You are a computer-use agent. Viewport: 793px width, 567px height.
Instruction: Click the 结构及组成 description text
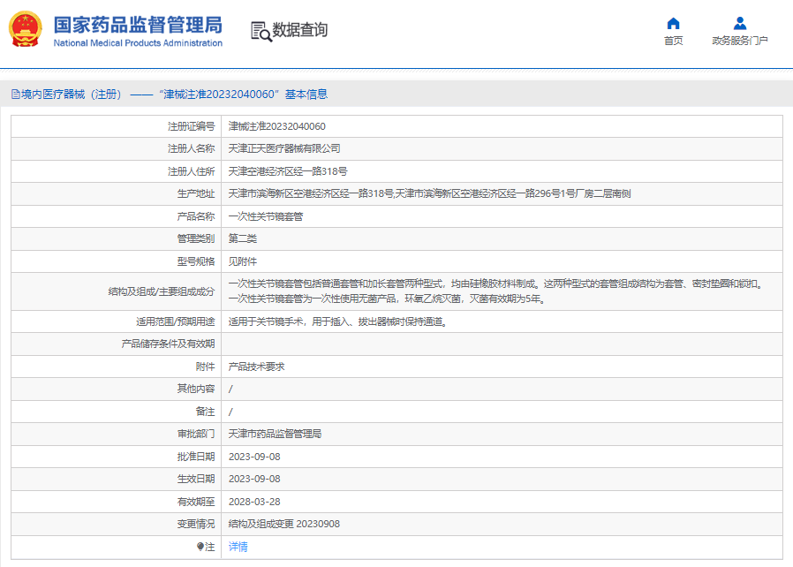pos(495,291)
